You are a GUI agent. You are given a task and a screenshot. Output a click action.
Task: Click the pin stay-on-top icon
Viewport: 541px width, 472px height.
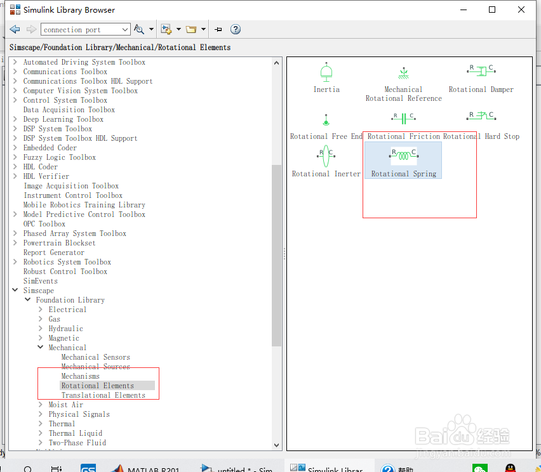[x=218, y=29]
